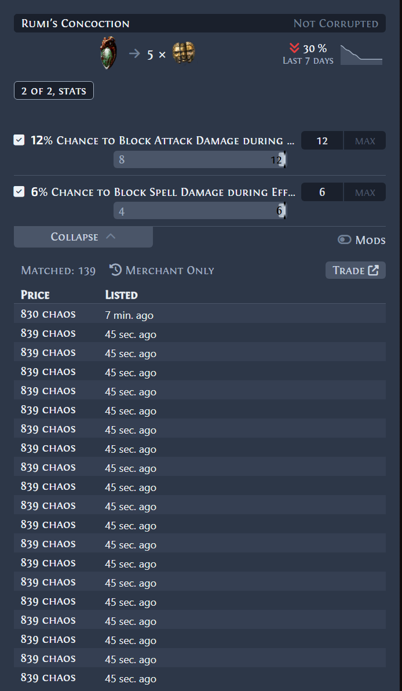The width and height of the screenshot is (402, 691).
Task: Click the Divine Orb currency icon
Action: pyautogui.click(x=184, y=53)
